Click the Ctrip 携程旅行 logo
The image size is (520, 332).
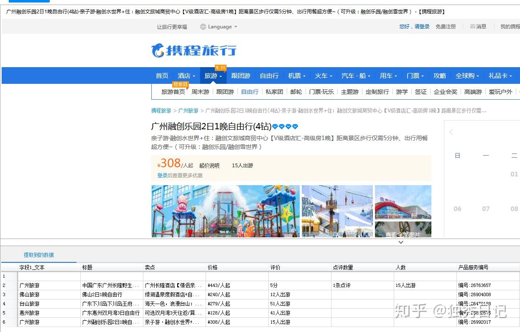[x=194, y=50]
